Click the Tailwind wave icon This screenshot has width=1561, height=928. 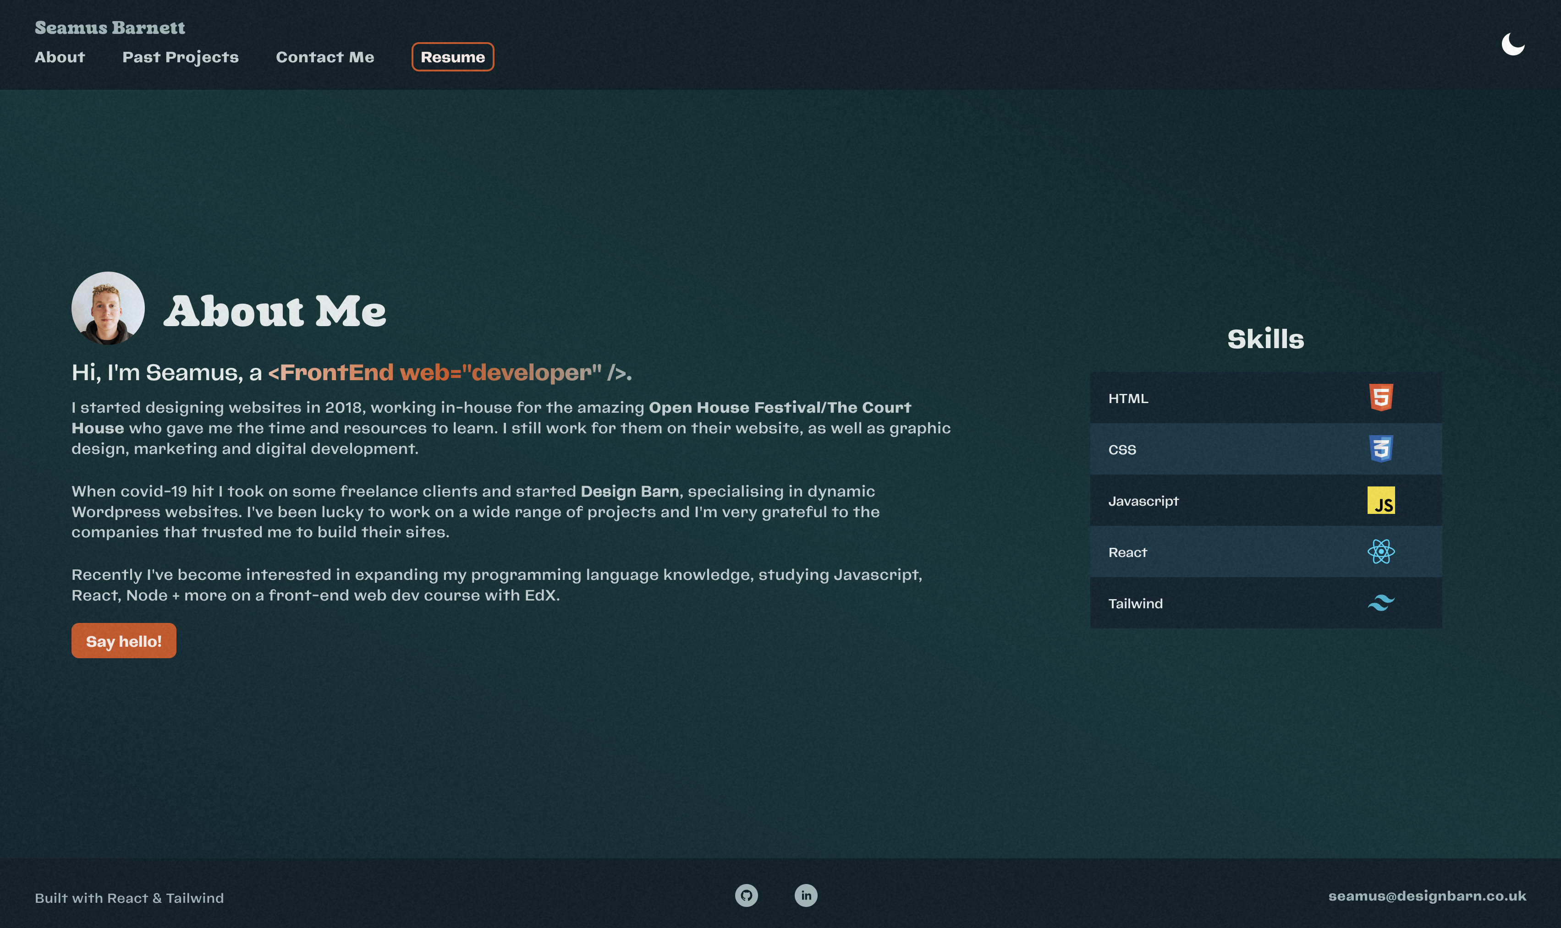pos(1381,603)
